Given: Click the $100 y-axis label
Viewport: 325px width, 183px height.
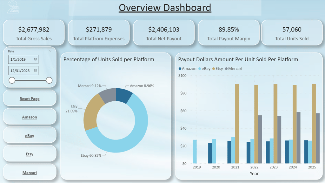Looking at the screenshot, I should (182, 76).
